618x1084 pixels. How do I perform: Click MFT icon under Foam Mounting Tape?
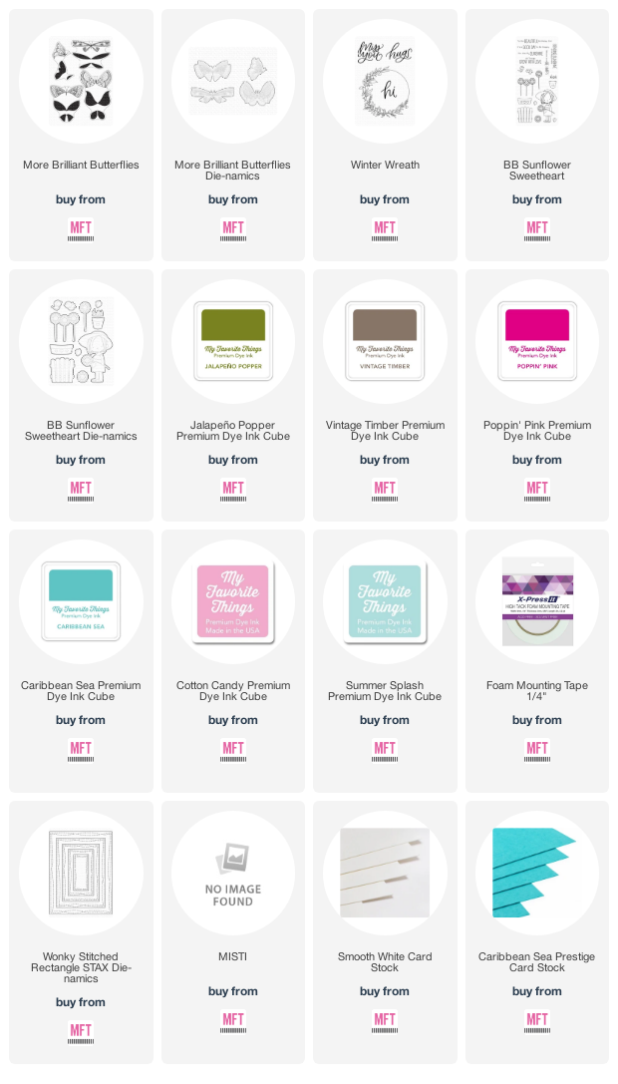click(537, 750)
